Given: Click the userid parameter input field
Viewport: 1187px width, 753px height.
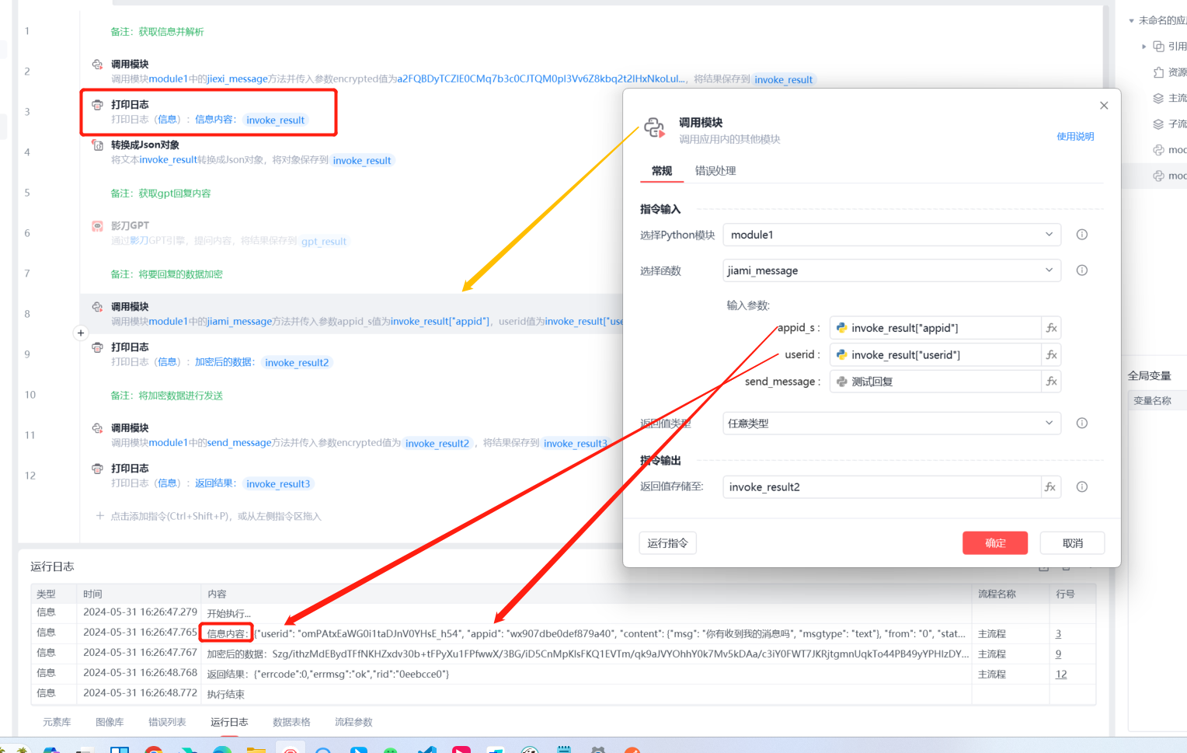Looking at the screenshot, I should pyautogui.click(x=935, y=355).
